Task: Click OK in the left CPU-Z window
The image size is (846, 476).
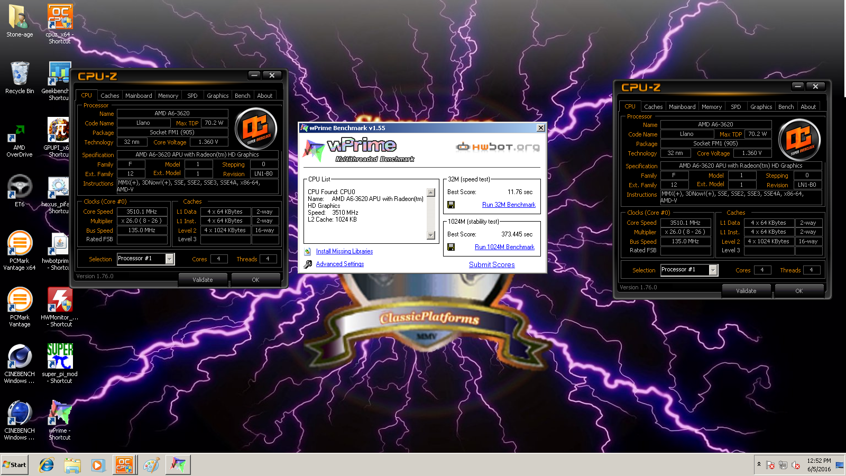Action: click(x=255, y=280)
